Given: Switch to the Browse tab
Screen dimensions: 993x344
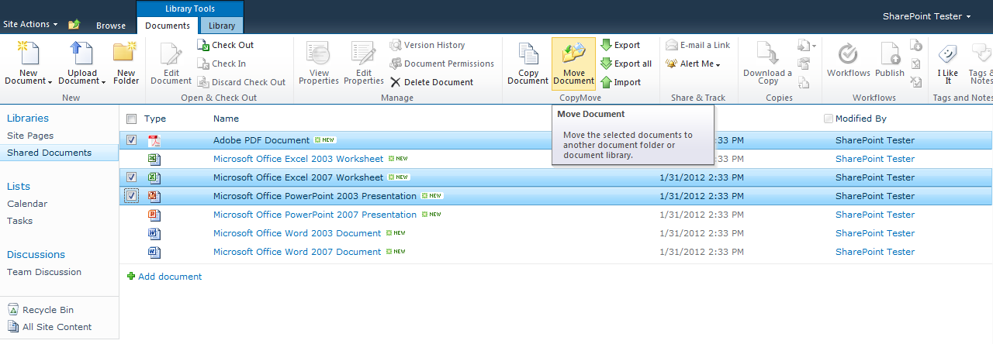Looking at the screenshot, I should [x=111, y=26].
